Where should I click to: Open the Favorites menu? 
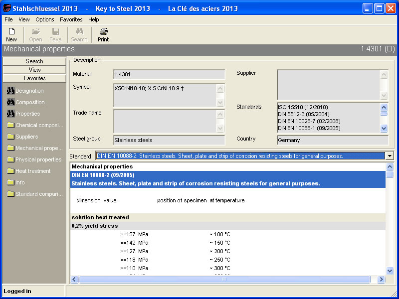(71, 19)
